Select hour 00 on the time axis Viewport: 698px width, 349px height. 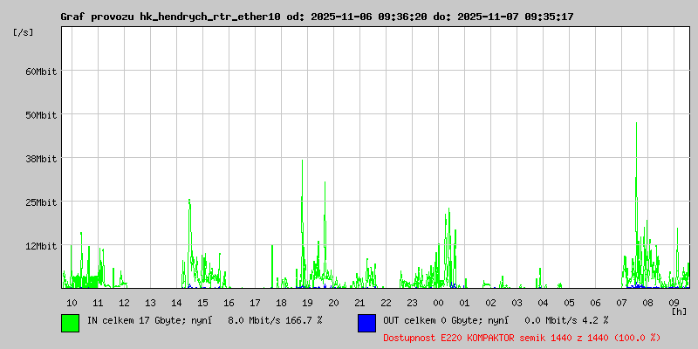438,302
